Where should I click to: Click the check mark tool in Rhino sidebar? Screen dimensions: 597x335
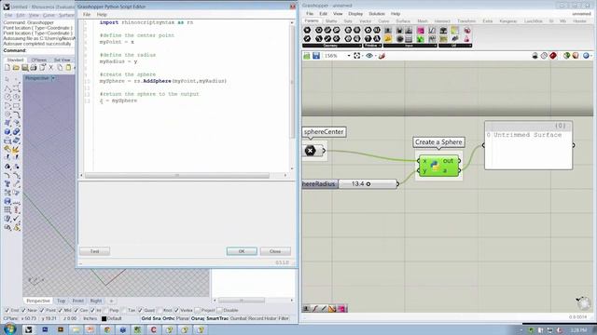pos(16,219)
